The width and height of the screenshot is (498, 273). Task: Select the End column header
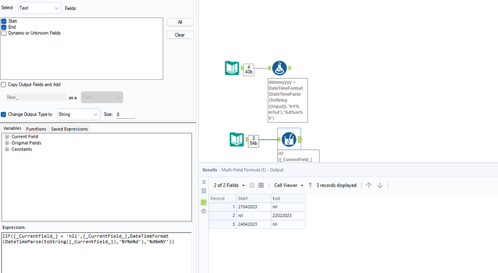tap(288, 198)
